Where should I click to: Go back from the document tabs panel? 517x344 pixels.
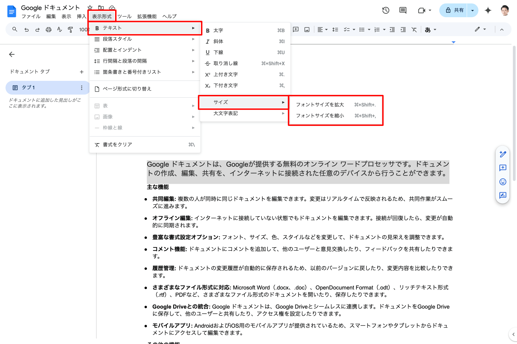(12, 54)
